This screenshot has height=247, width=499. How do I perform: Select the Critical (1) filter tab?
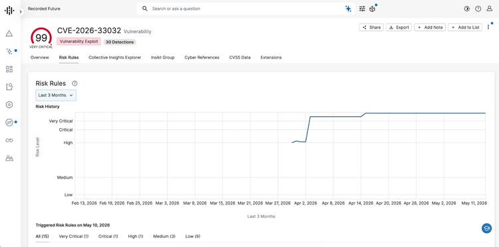tap(108, 236)
